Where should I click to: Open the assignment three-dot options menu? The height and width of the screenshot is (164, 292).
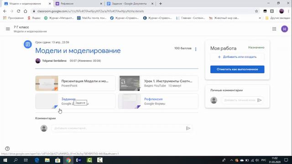coord(196,49)
